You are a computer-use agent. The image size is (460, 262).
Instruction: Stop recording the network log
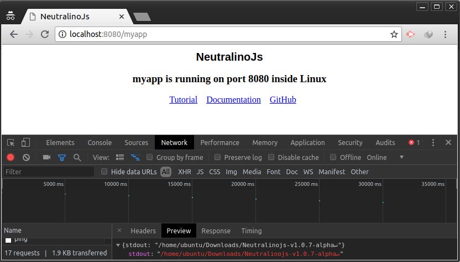tap(11, 158)
